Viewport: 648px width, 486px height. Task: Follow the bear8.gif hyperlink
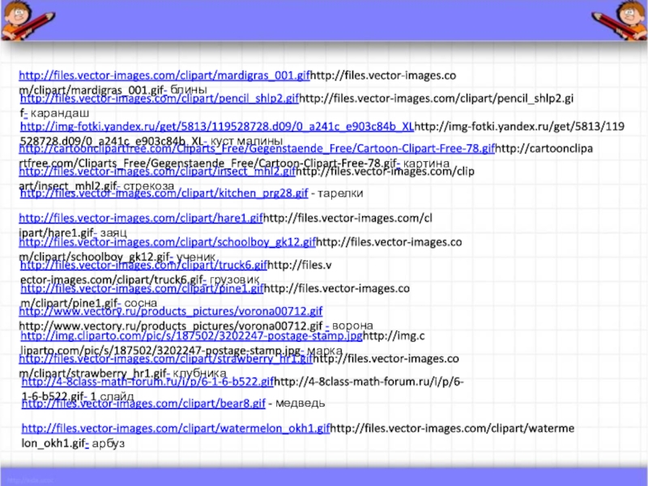tap(143, 403)
